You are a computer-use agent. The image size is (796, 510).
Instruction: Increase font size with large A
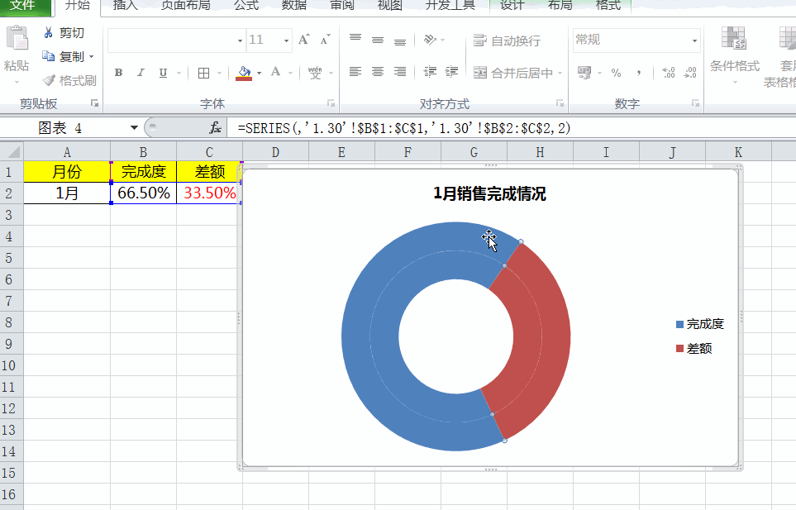coord(303,40)
